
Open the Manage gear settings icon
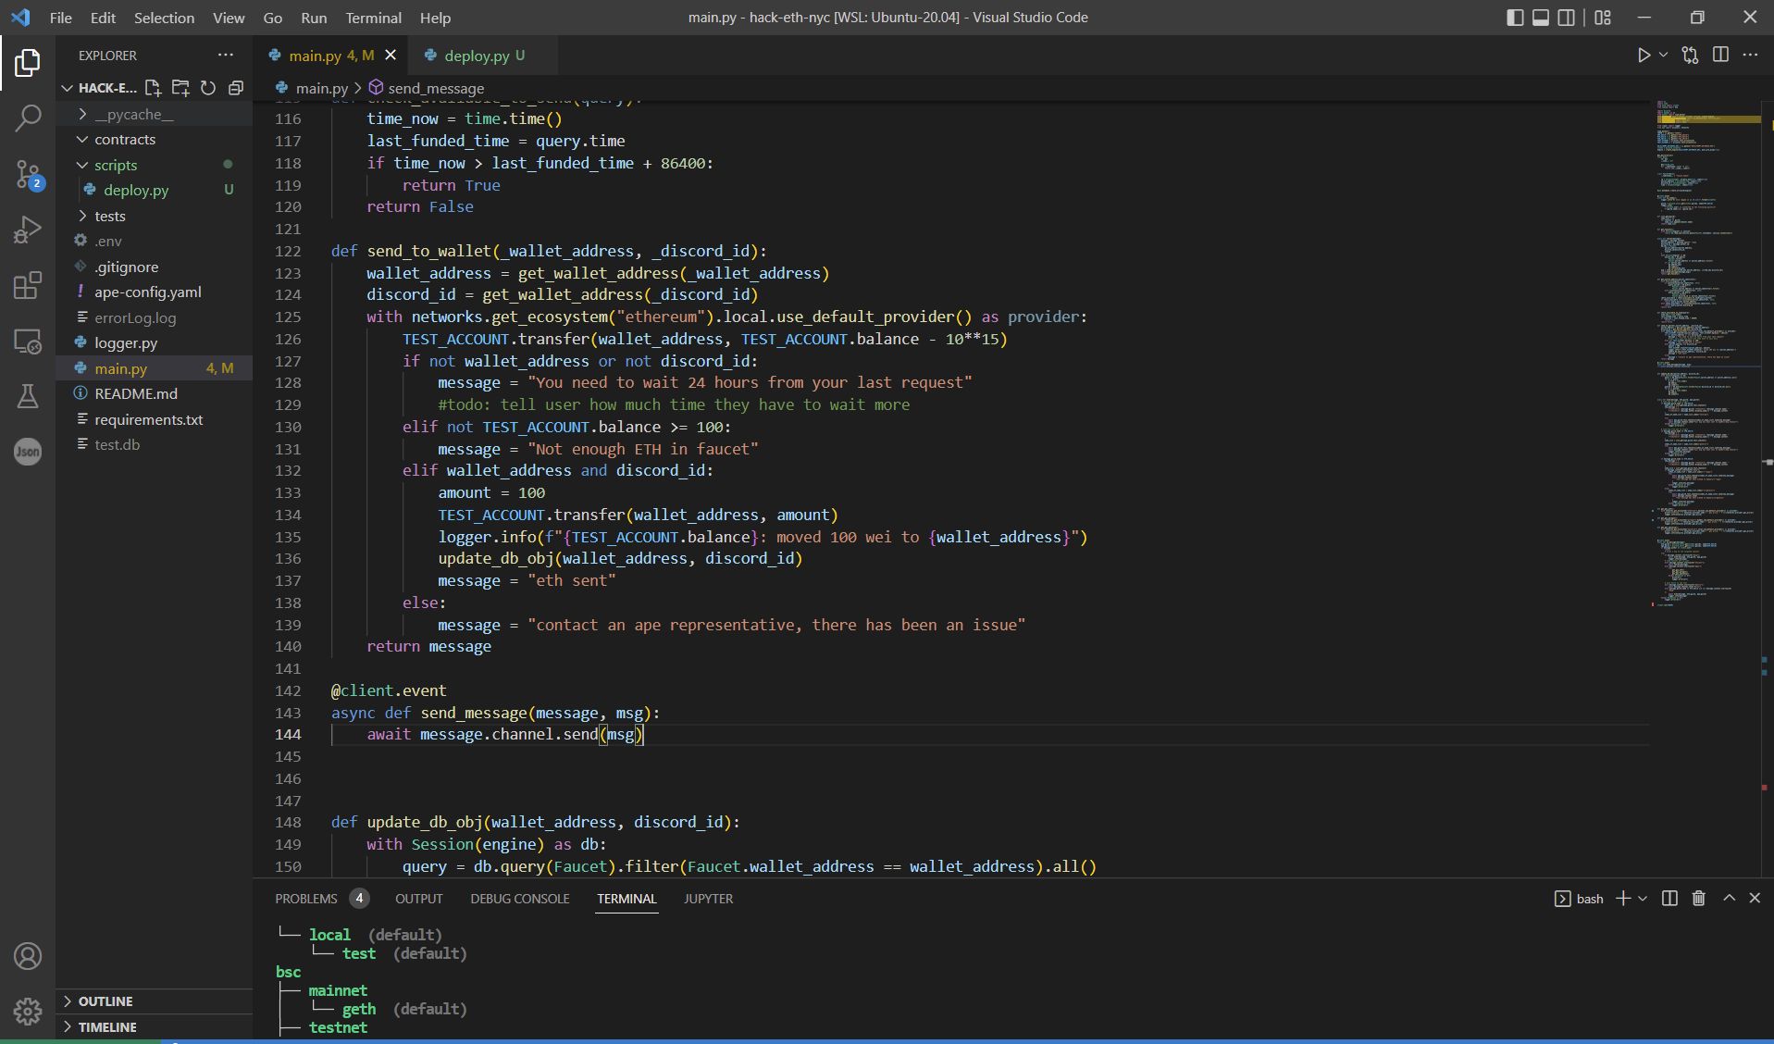(x=28, y=1011)
